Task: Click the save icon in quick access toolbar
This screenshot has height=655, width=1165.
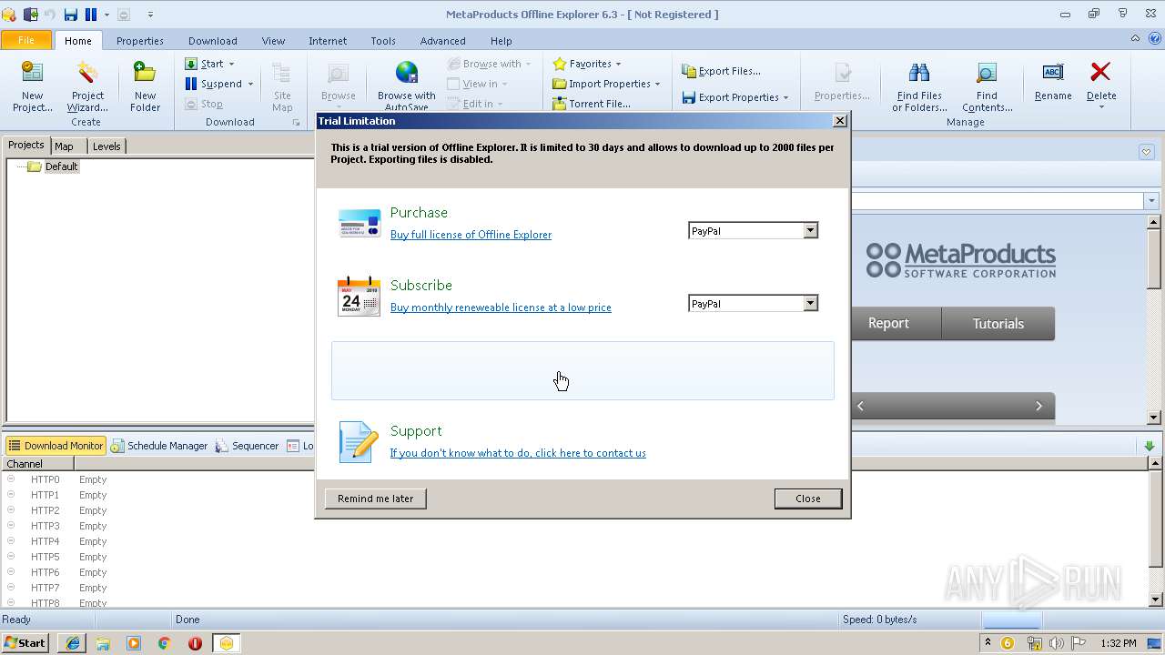Action: pos(71,14)
